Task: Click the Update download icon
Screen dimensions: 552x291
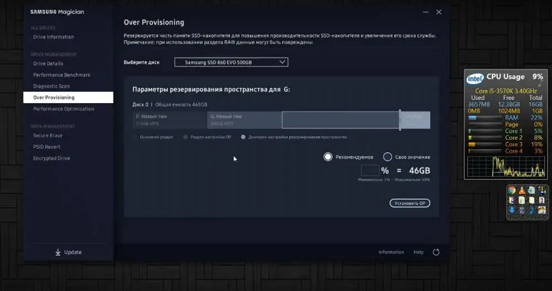Action: click(x=58, y=252)
